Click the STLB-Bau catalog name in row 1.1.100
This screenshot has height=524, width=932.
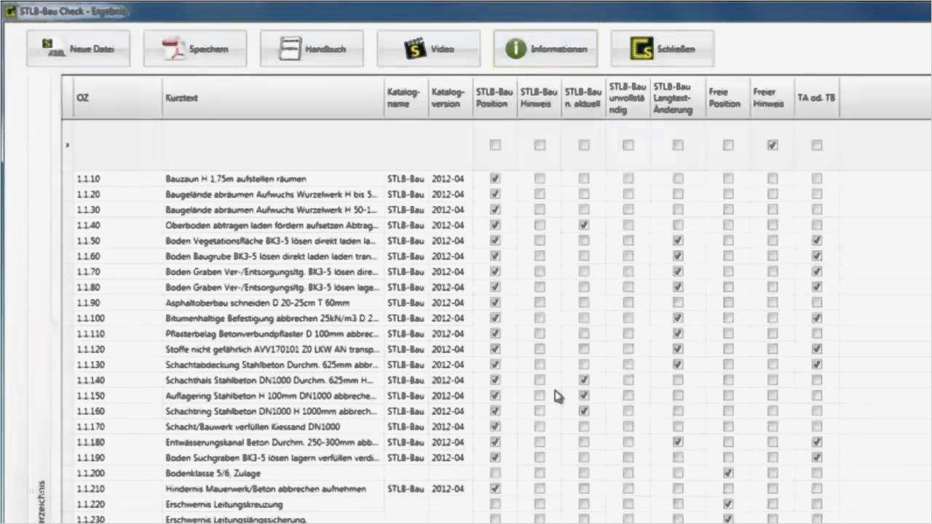coord(406,318)
